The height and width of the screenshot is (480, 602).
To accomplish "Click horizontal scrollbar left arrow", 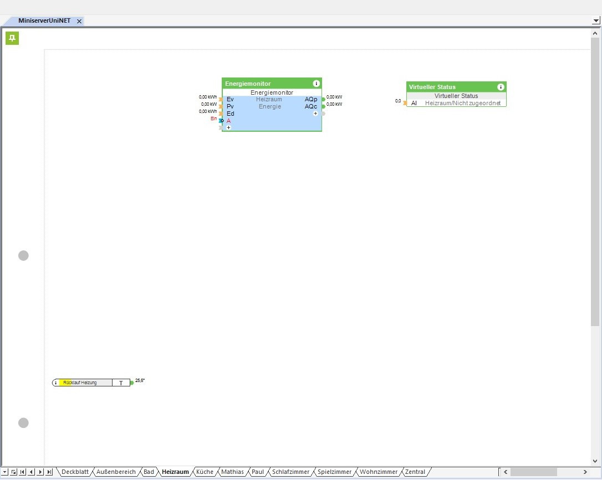I will click(506, 472).
